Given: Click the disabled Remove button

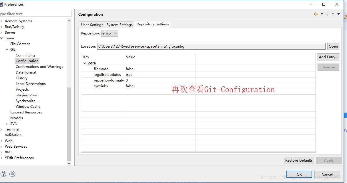Looking at the screenshot, I should (328, 67).
